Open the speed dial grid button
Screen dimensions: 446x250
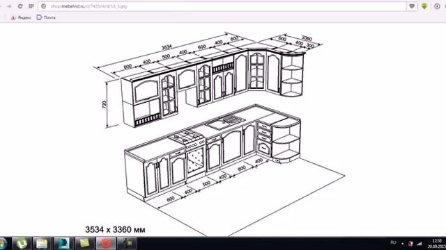(31, 6)
